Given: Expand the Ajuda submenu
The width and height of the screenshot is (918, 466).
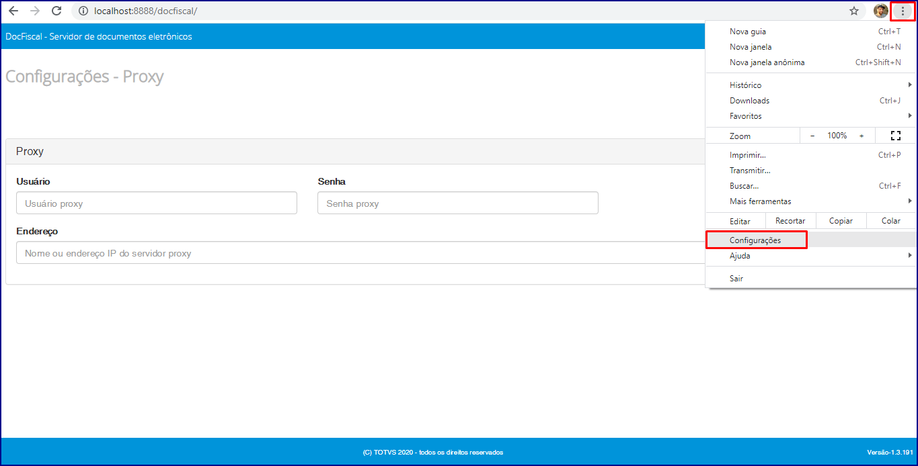Looking at the screenshot, I should click(x=811, y=256).
